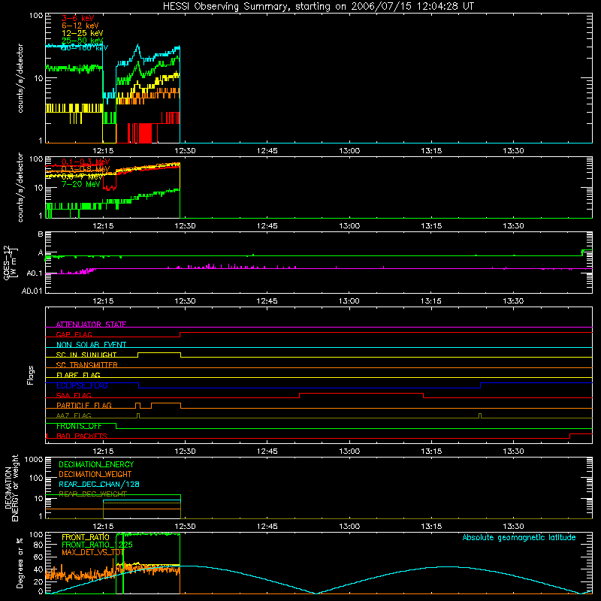The height and width of the screenshot is (601, 601).
Task: Select the GAP_FLAG label
Action: pos(74,334)
